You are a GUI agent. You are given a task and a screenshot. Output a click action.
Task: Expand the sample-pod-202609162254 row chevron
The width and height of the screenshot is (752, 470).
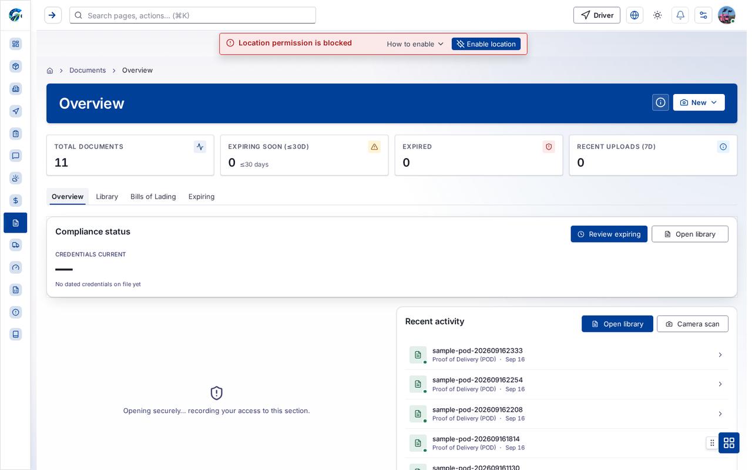720,384
